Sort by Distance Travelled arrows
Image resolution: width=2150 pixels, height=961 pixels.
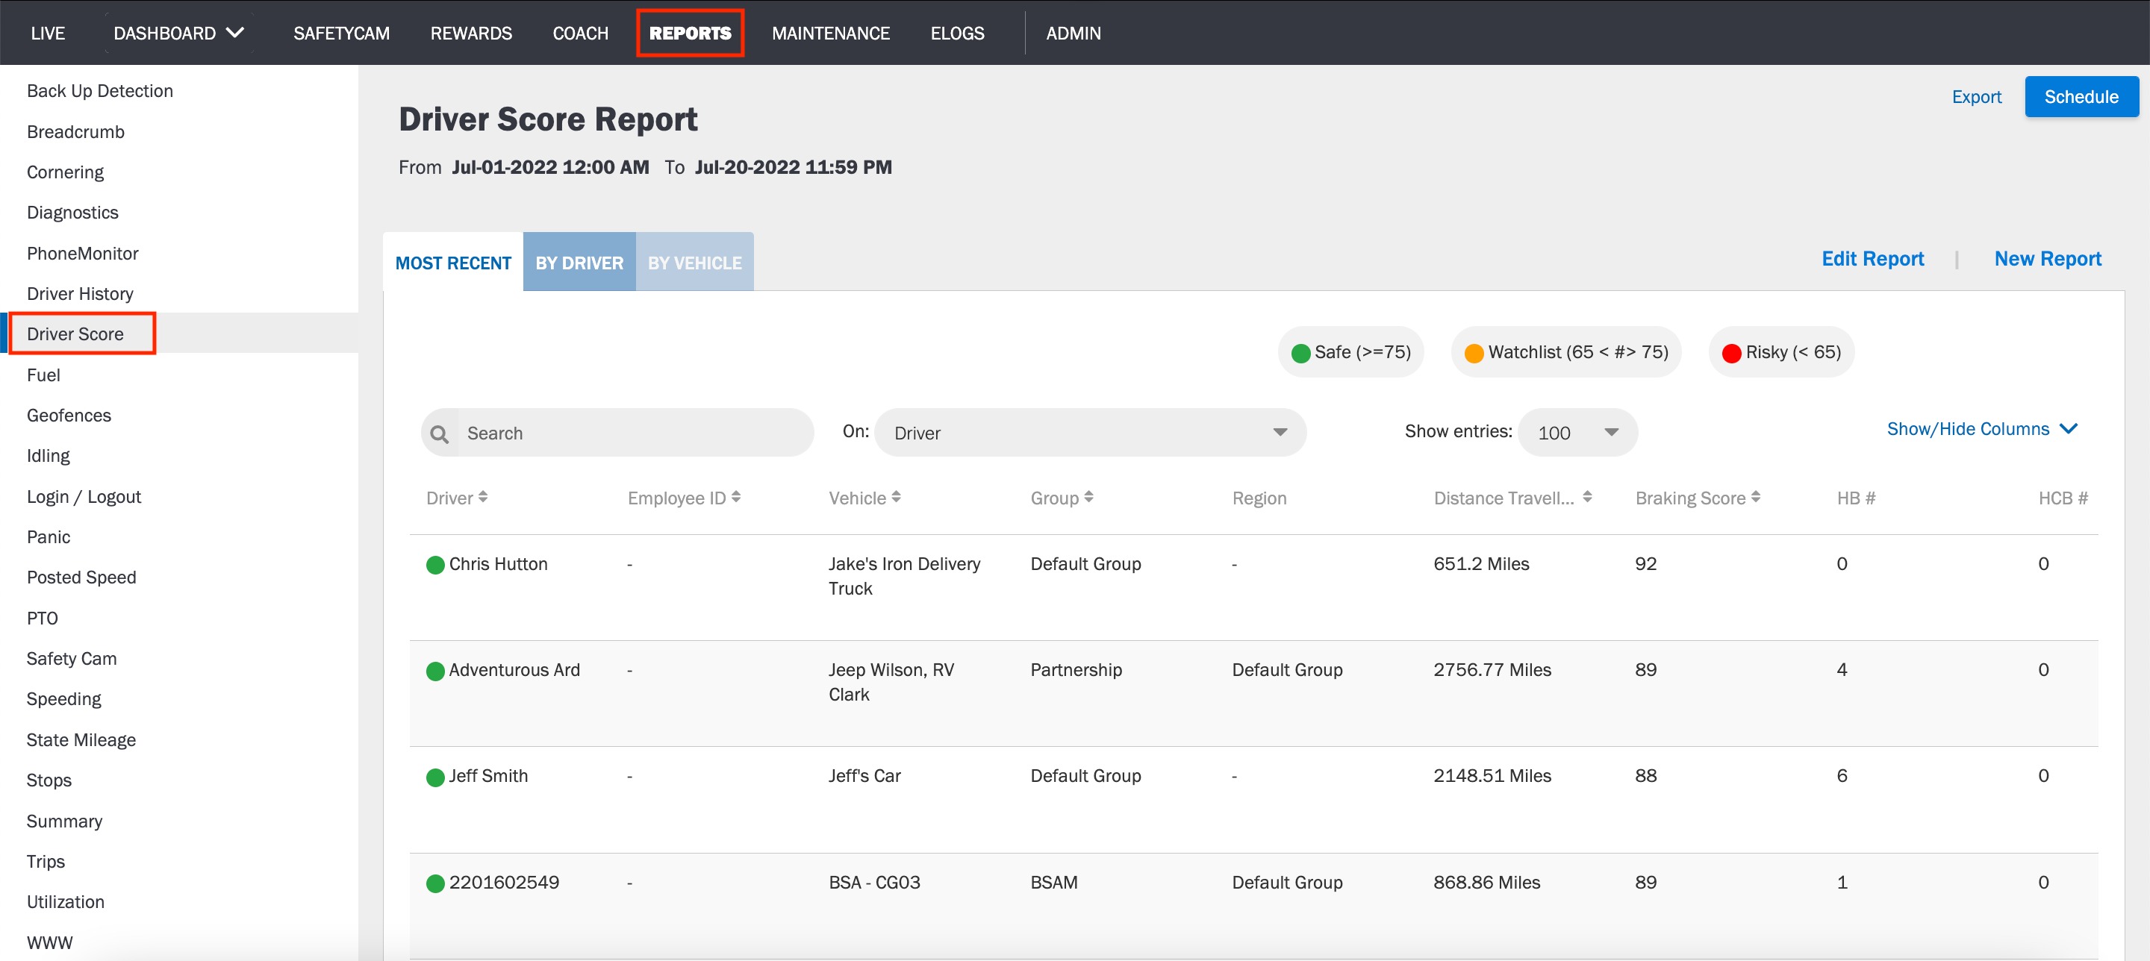(1587, 497)
